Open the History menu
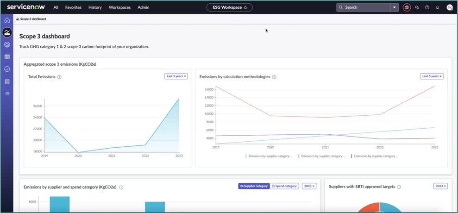Viewport: 458px width, 213px height. [95, 7]
